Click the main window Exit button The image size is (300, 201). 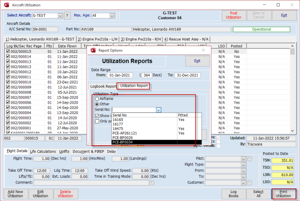pyautogui.click(x=284, y=15)
